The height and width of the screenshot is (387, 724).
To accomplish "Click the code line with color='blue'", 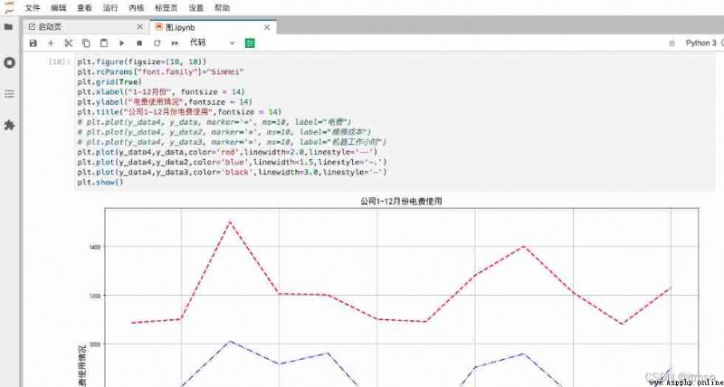I will click(x=233, y=163).
